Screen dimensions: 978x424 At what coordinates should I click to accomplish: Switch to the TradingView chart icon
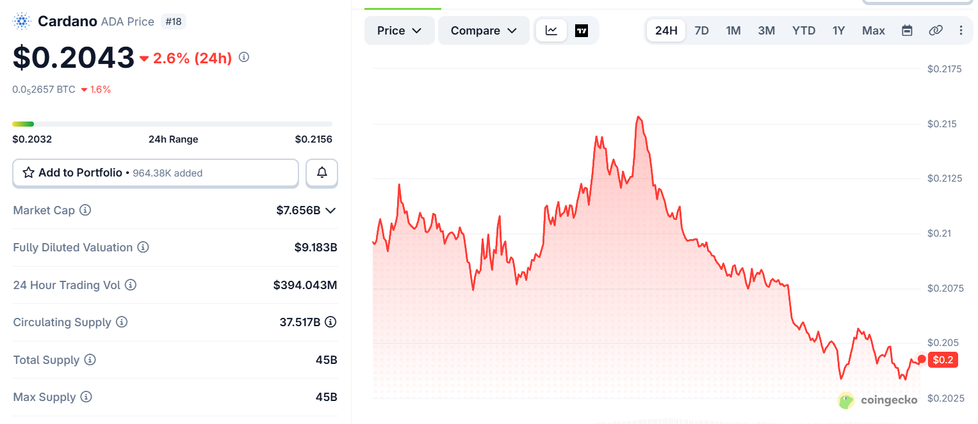click(x=582, y=31)
